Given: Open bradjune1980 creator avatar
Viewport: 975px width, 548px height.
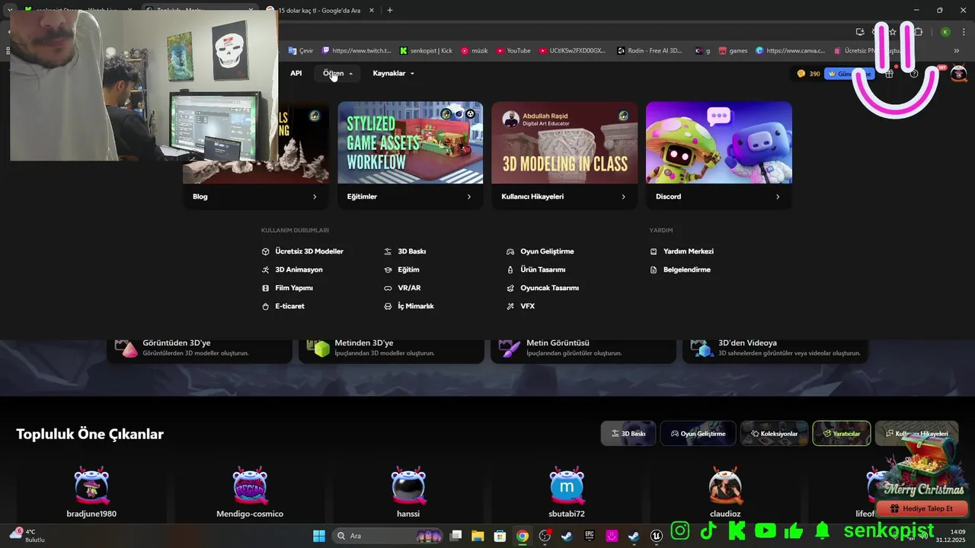Looking at the screenshot, I should click(91, 486).
